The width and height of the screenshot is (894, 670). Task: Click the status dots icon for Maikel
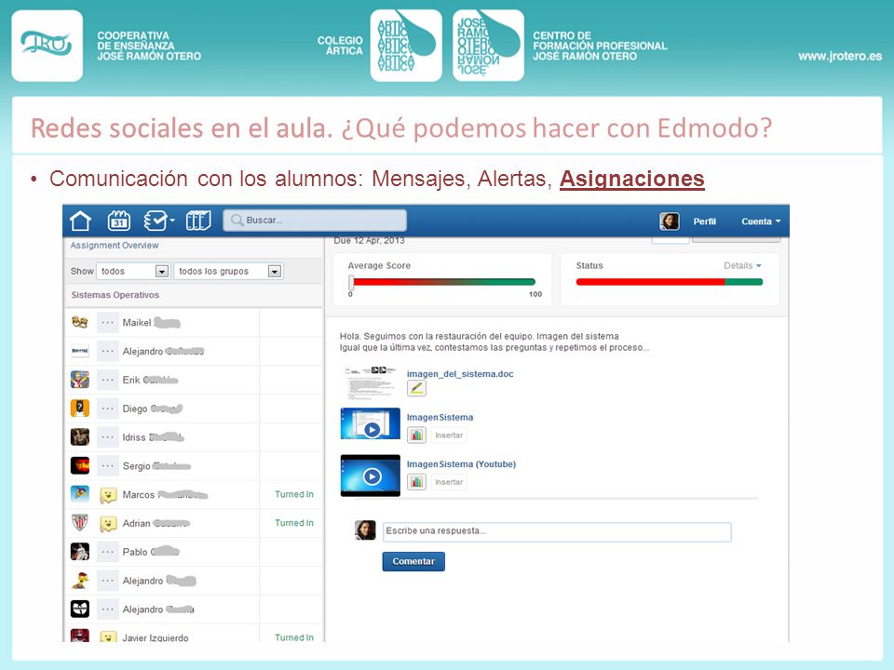click(x=107, y=323)
